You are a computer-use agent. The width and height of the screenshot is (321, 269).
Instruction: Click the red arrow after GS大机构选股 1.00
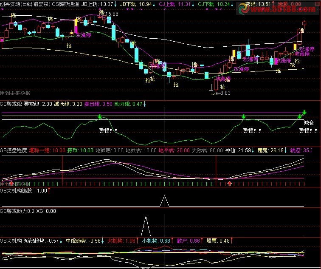49,190
